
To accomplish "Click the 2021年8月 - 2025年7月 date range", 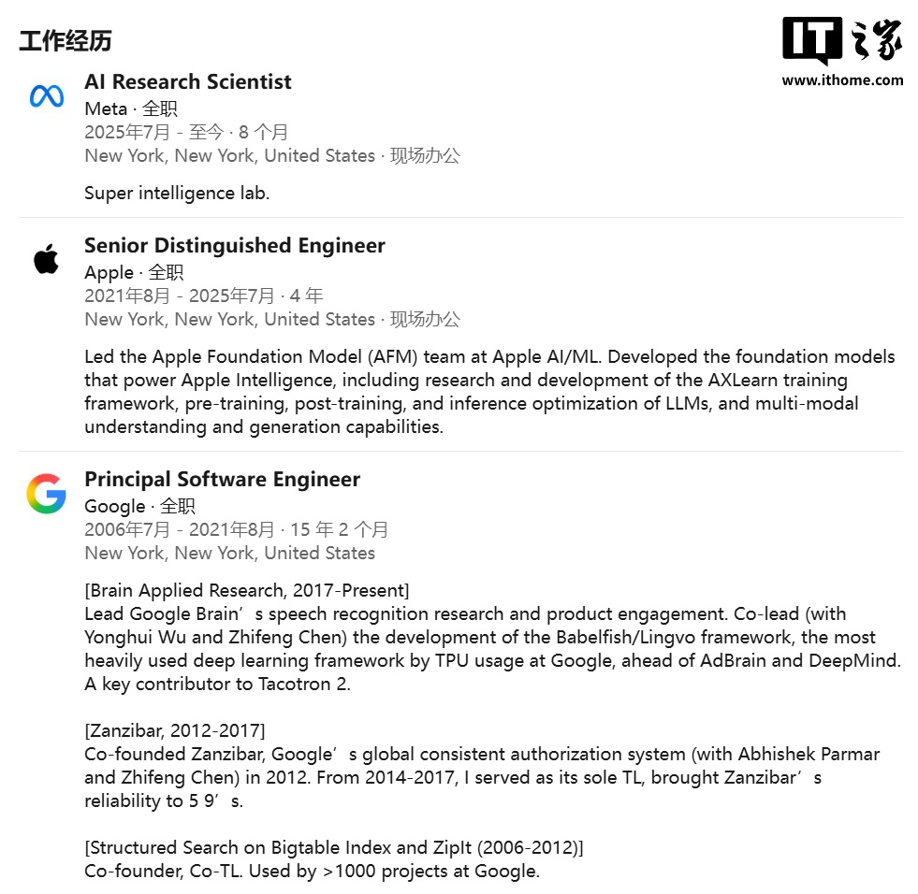I will [180, 296].
